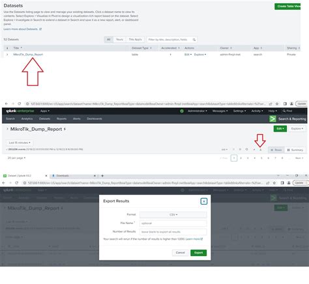Open the Help menu

pyautogui.click(x=272, y=111)
